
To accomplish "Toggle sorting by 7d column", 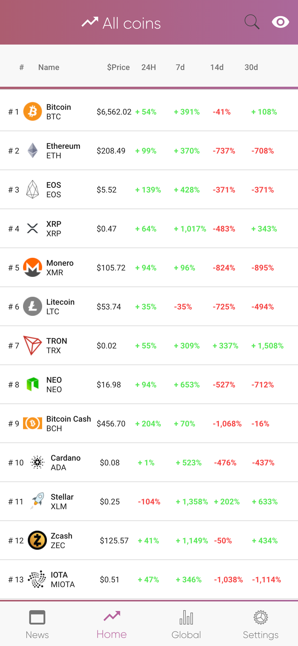I will click(180, 67).
